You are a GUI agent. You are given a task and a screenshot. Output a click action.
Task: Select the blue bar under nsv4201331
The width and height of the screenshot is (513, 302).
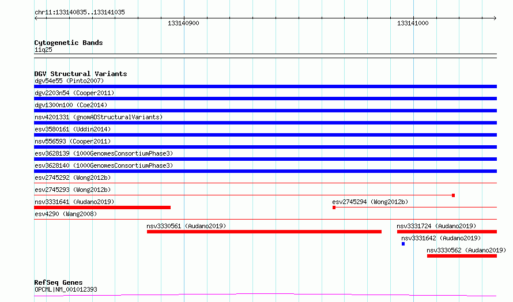[265, 123]
